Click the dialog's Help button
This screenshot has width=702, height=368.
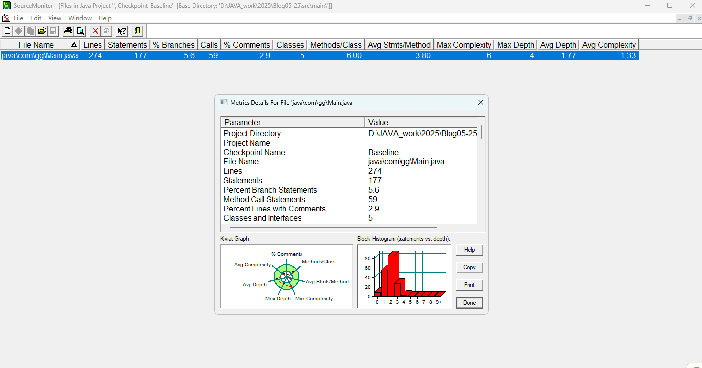tap(469, 250)
